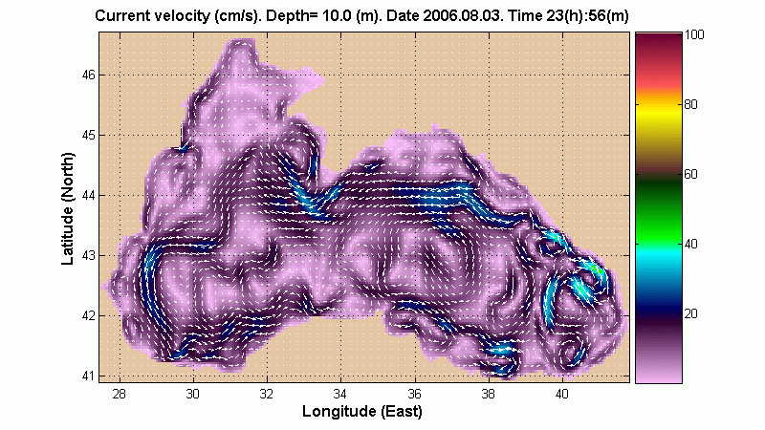The width and height of the screenshot is (765, 430).
Task: Click the latitude tick label 42
Action: pyautogui.click(x=89, y=316)
